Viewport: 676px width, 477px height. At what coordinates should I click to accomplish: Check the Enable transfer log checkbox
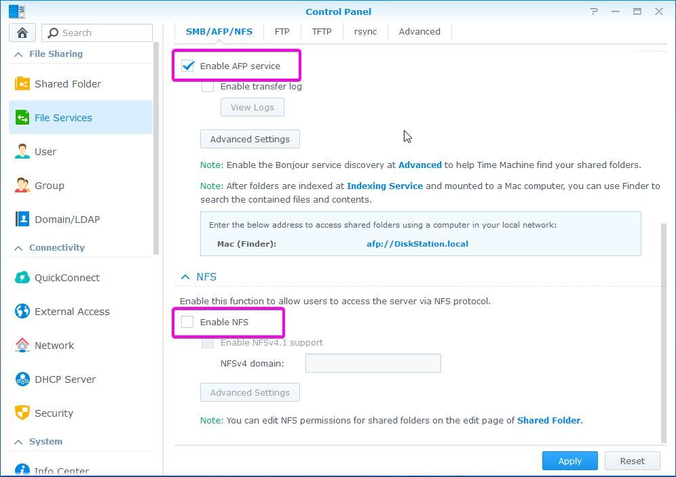tap(208, 86)
